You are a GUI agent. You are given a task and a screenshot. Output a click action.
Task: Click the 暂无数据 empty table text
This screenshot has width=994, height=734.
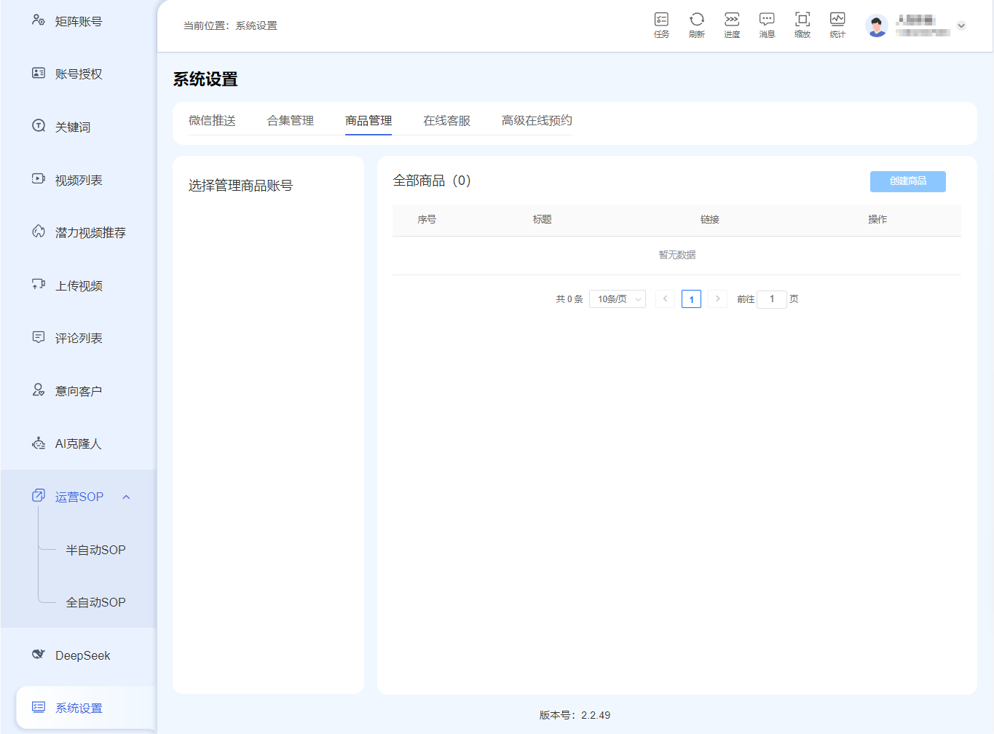click(x=677, y=255)
